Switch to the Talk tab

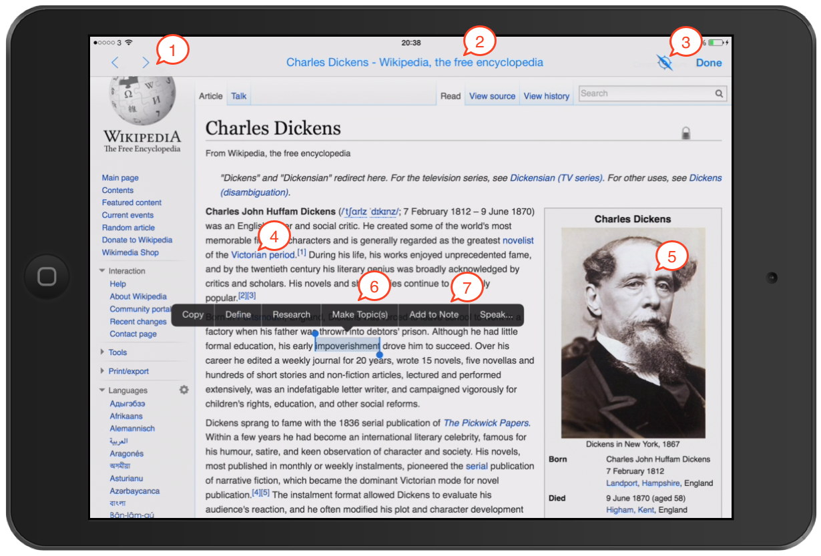239,96
